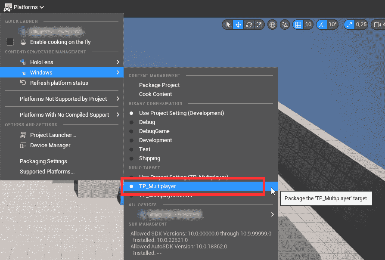This screenshot has height=260, width=385.
Task: Click Allowed AutoSDK Version: 10.0.18362.0 text
Action: (x=179, y=246)
